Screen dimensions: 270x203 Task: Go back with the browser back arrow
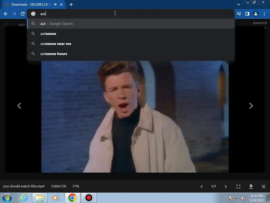click(6, 14)
